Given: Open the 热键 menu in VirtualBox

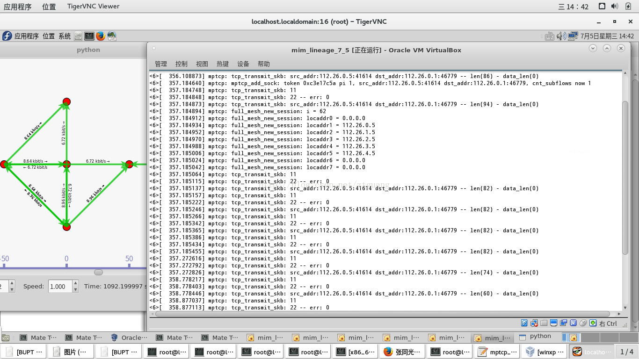Looking at the screenshot, I should [x=223, y=64].
